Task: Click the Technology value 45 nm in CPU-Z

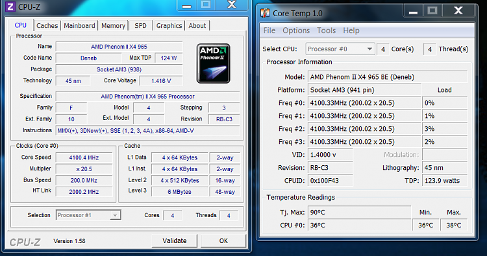Action: pyautogui.click(x=73, y=81)
